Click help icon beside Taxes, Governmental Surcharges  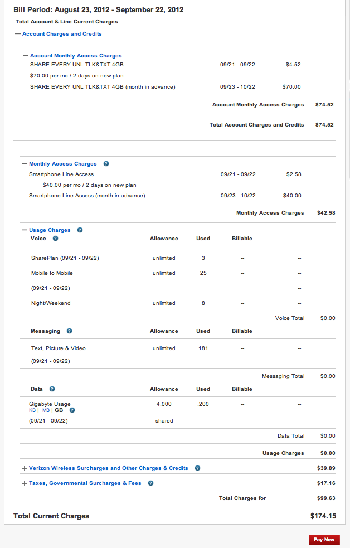[x=150, y=483]
